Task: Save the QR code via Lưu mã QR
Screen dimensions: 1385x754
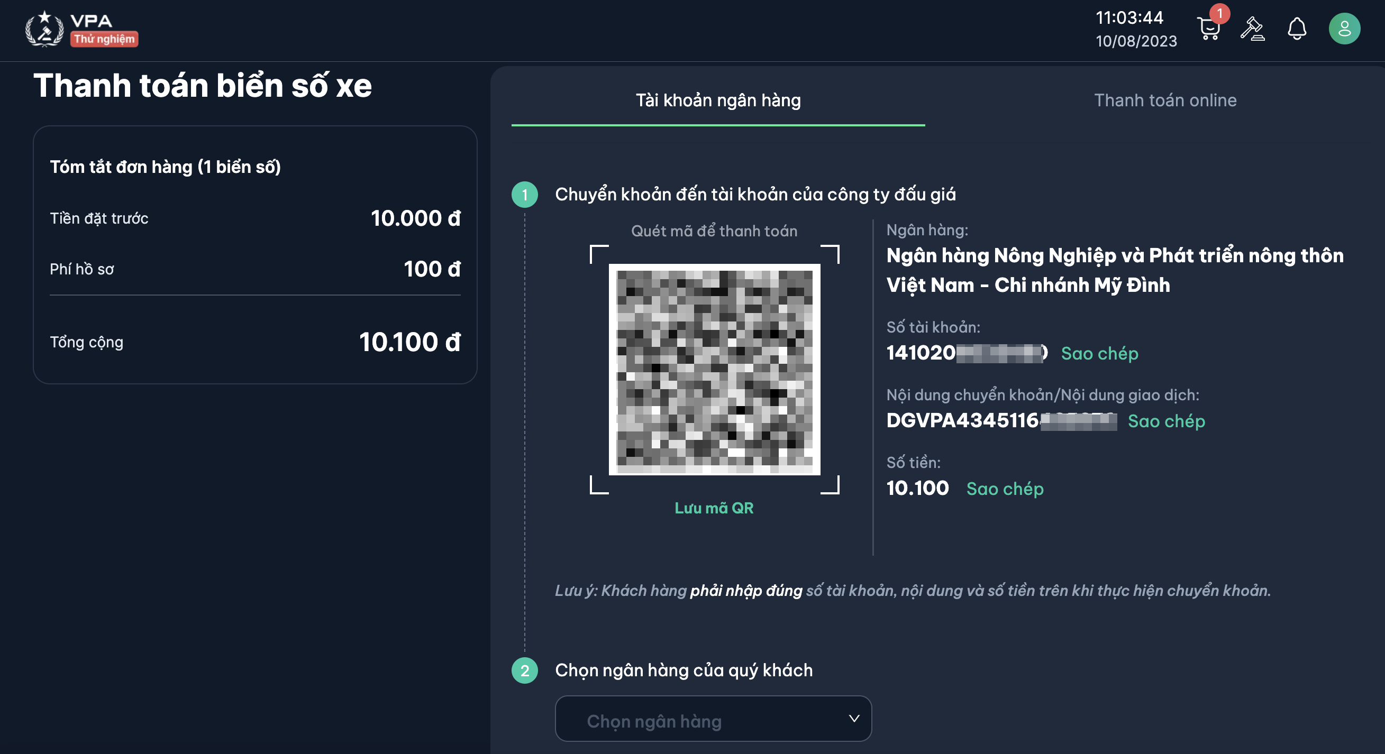Action: click(x=714, y=508)
